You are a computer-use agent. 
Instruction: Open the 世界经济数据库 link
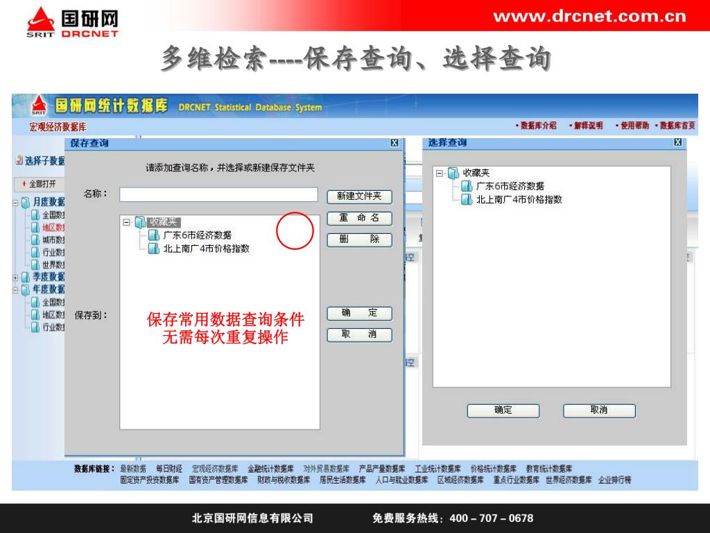point(569,480)
